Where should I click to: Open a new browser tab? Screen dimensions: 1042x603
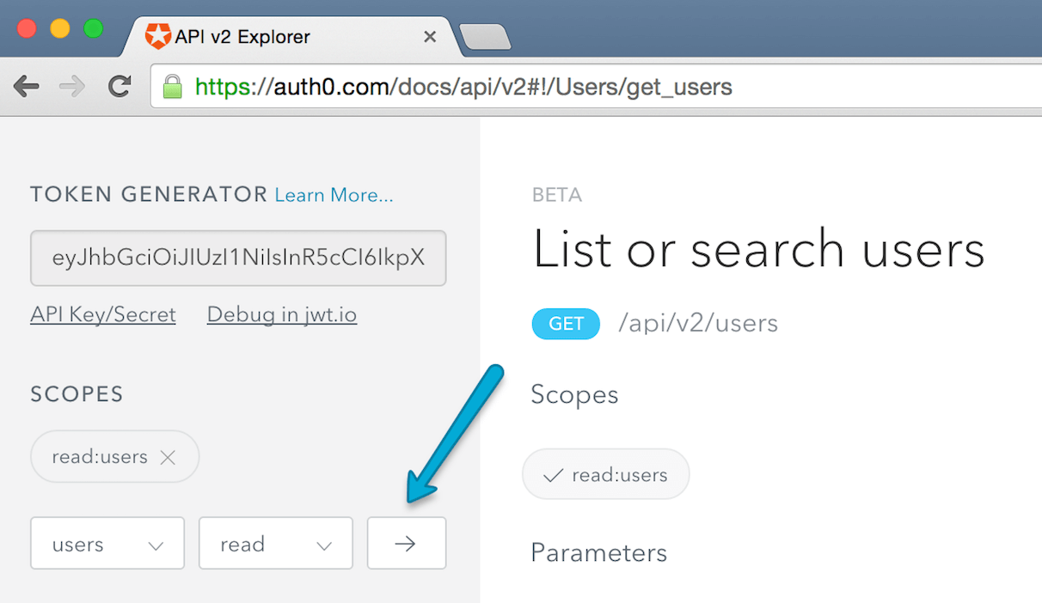coord(486,37)
